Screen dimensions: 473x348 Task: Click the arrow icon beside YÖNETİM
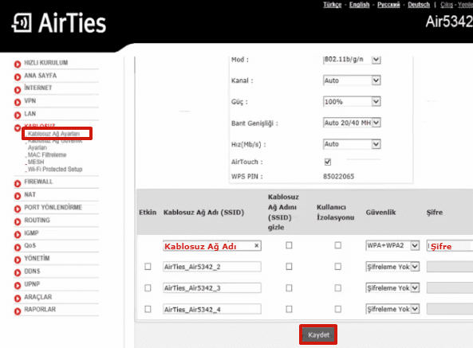[x=18, y=260]
